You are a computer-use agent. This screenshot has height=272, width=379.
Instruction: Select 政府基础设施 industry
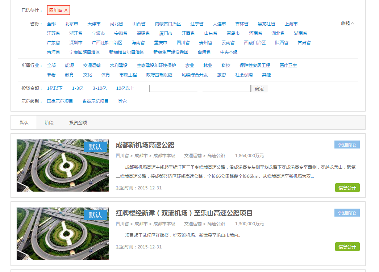[x=159, y=75]
